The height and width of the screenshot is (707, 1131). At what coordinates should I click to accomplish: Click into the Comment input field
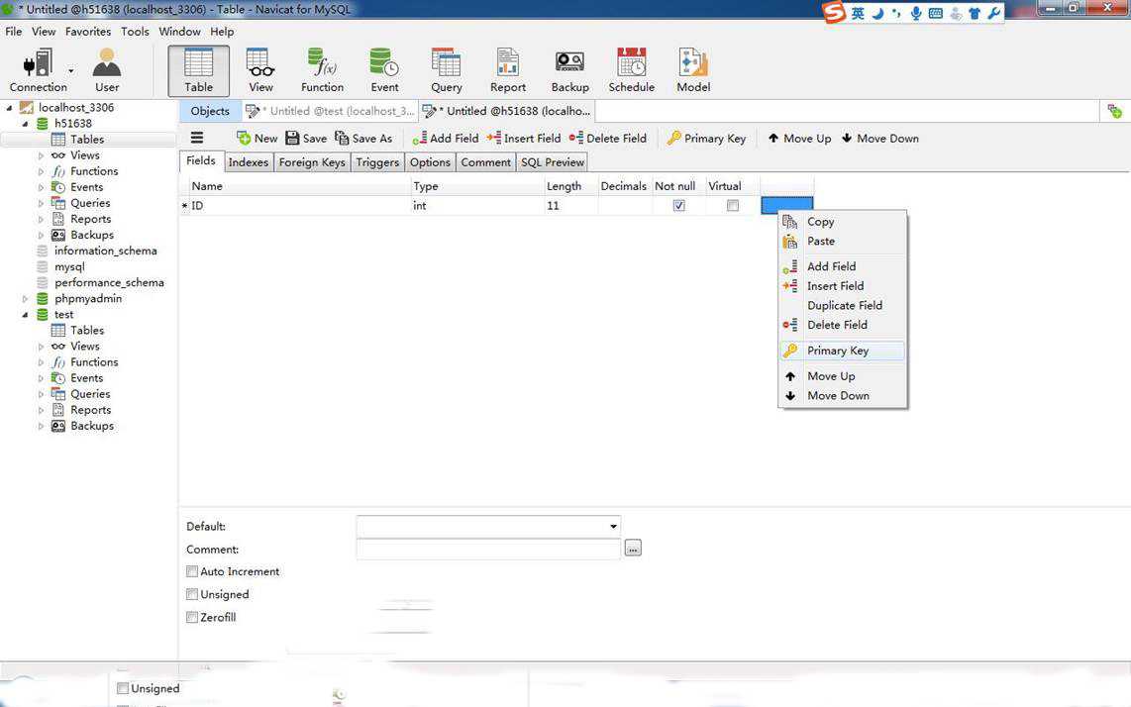[488, 549]
